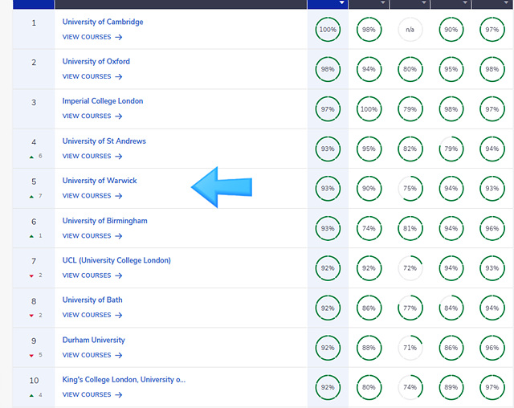Open University of Birmingham link
514x408 pixels.
(104, 221)
